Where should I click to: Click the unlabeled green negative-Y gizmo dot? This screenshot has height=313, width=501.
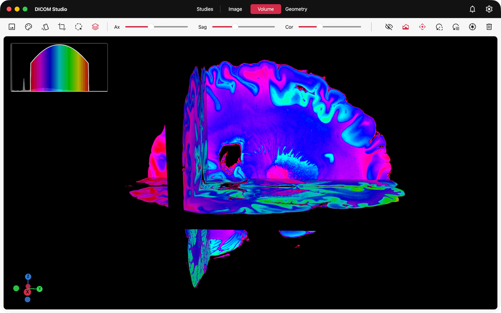[16, 288]
